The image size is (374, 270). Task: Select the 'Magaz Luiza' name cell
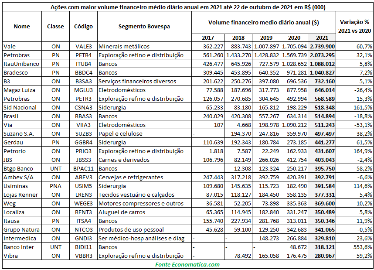pyautogui.click(x=22, y=90)
